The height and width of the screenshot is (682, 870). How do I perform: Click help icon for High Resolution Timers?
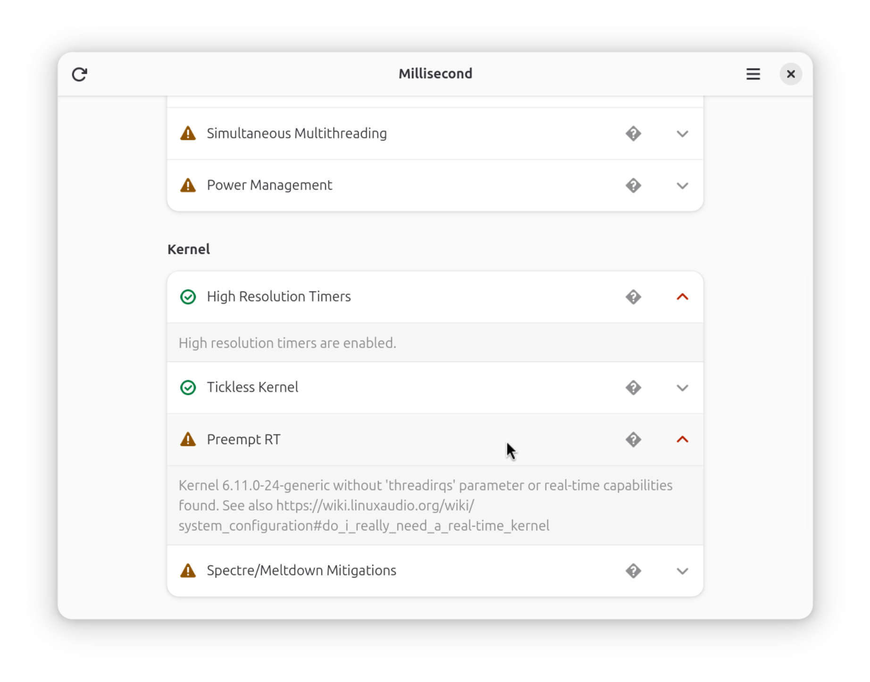pyautogui.click(x=633, y=297)
